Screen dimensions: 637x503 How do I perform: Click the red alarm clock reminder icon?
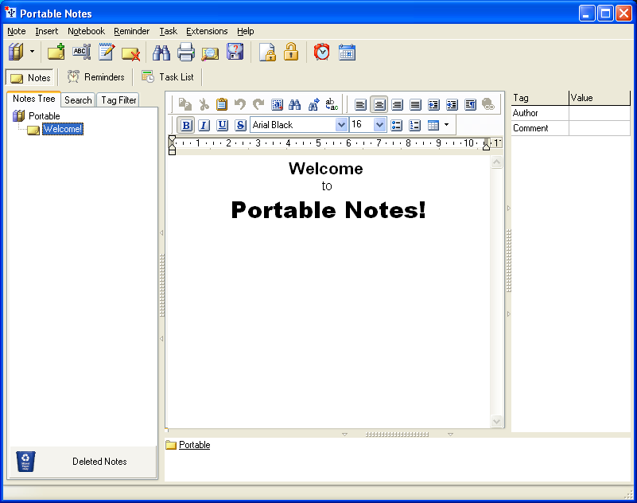[x=322, y=52]
